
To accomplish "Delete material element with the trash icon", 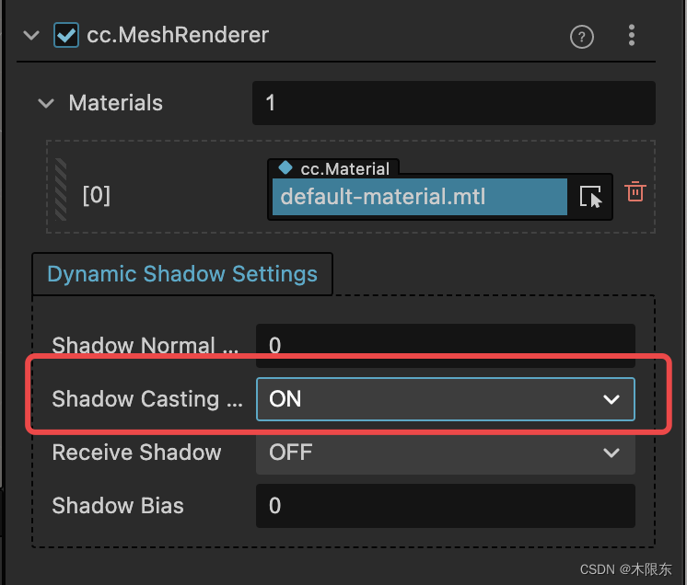I will (635, 191).
